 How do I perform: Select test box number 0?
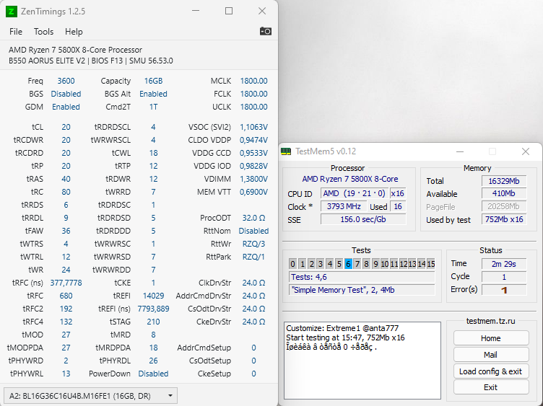coord(293,264)
